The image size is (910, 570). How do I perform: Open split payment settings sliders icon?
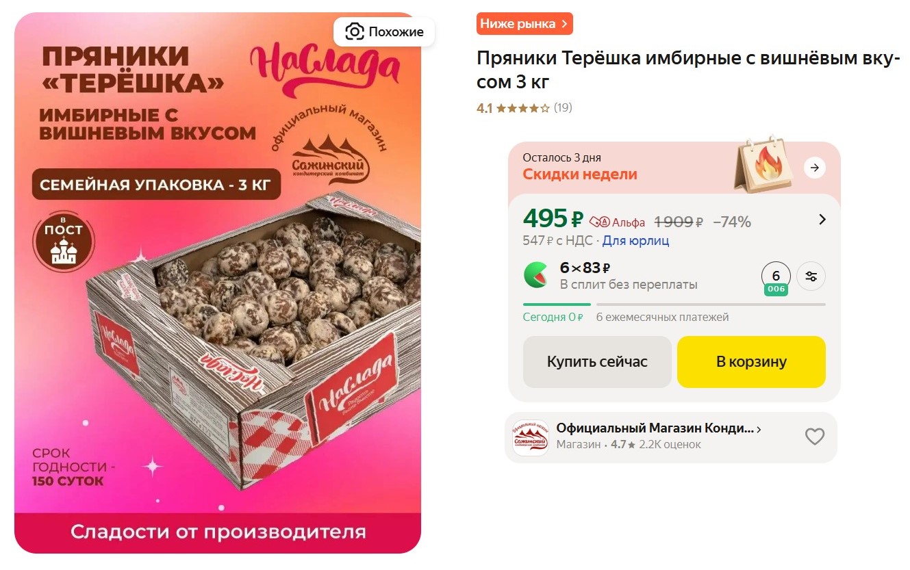coord(811,276)
